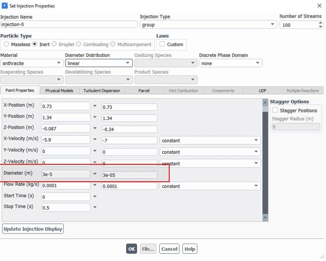Select the Massless particle type

point(6,44)
